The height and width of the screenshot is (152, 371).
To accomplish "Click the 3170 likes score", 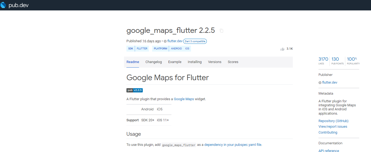I will 323,61.
